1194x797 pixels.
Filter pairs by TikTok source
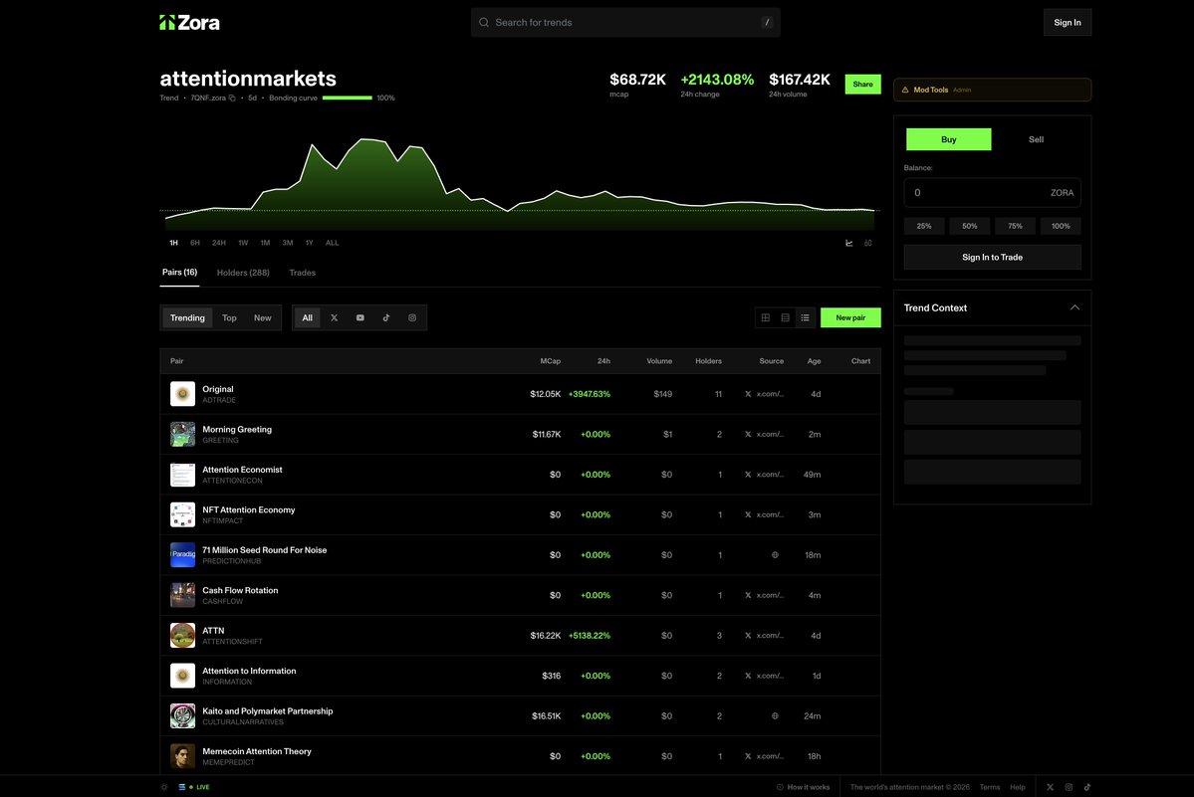(x=386, y=317)
